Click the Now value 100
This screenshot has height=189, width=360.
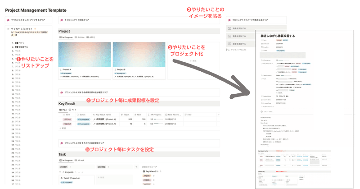pos(144,120)
